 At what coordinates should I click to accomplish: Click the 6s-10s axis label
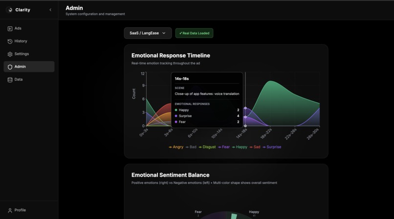point(193,133)
